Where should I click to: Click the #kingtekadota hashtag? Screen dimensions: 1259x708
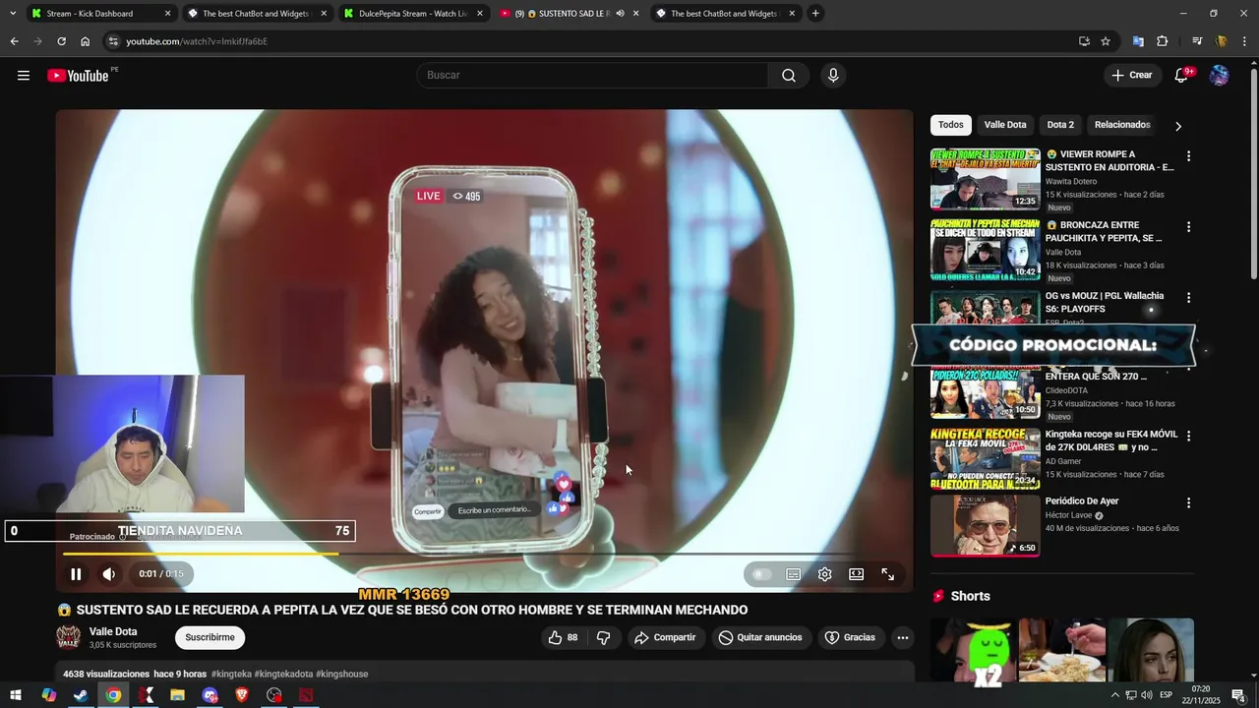[283, 675]
